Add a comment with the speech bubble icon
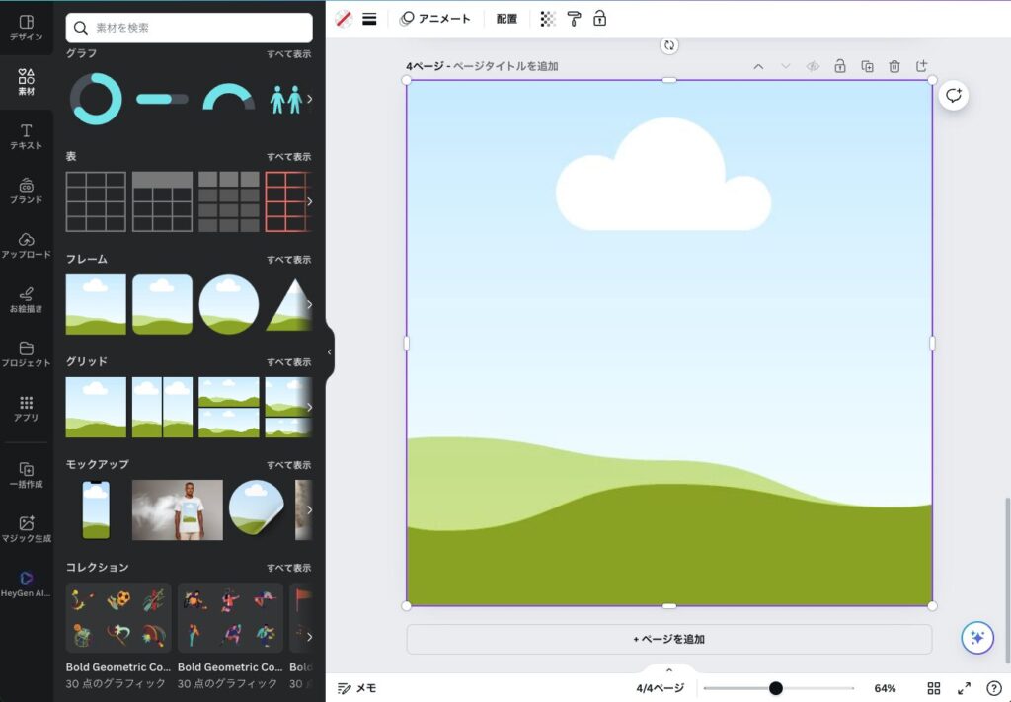This screenshot has height=702, width=1011. click(953, 95)
